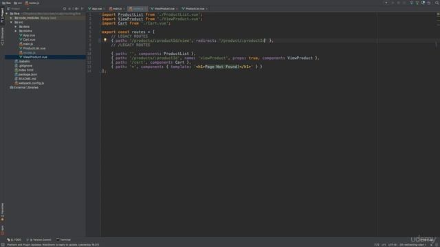440x247 pixels.
Task: Select .gitignore file in project tree
Action: (x=23, y=66)
